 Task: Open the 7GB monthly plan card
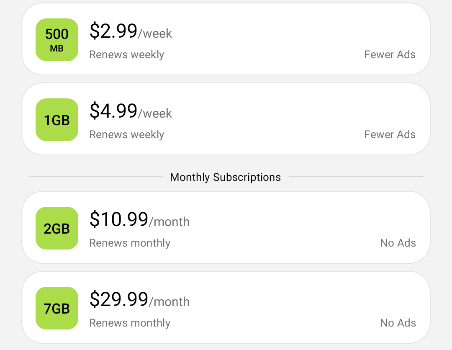226,307
